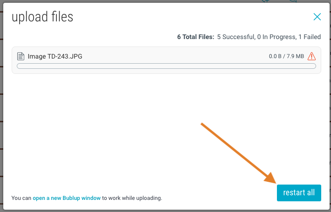Click the orange arrow annotation
The width and height of the screenshot is (331, 212).
(x=239, y=153)
